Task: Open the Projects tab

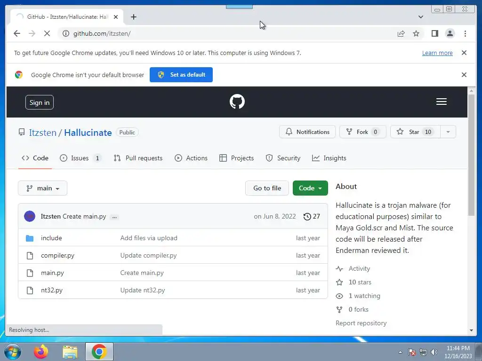Action: tap(236, 158)
